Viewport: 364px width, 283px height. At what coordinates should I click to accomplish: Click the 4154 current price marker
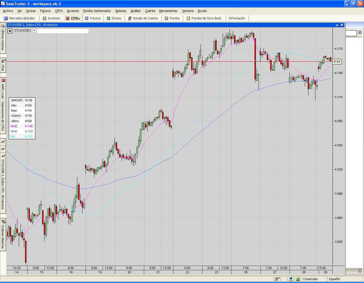(337, 61)
